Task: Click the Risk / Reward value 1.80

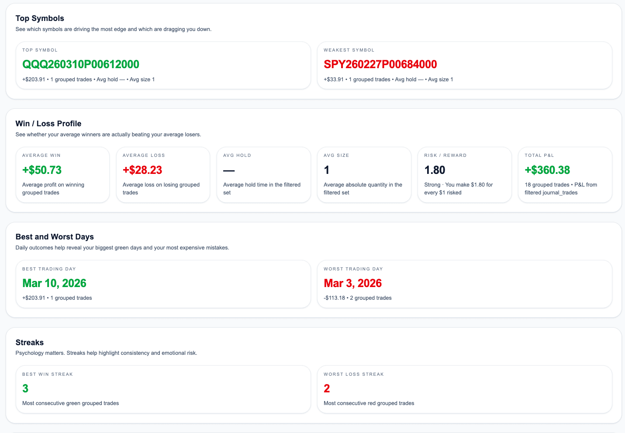Action: click(x=435, y=170)
